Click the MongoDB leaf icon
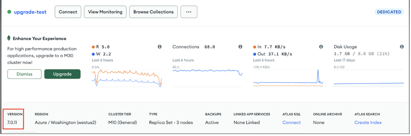Image resolution: width=411 pixels, height=136 pixels. click(x=9, y=38)
